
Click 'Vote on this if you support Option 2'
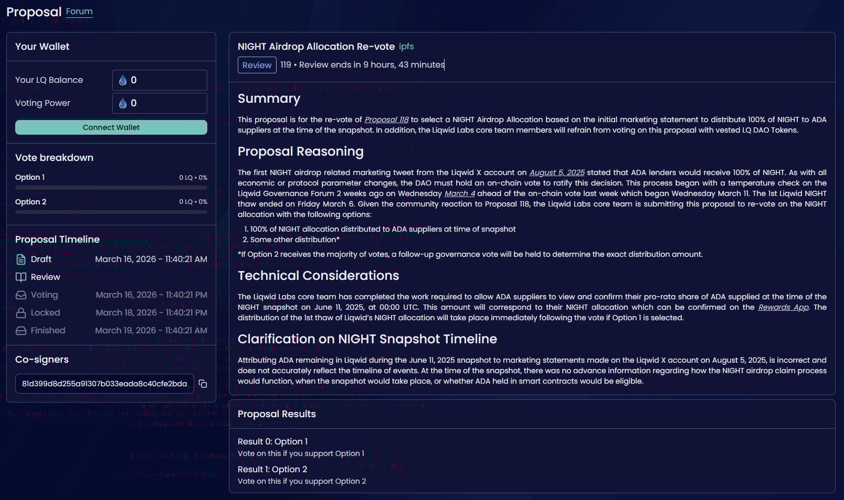point(302,481)
